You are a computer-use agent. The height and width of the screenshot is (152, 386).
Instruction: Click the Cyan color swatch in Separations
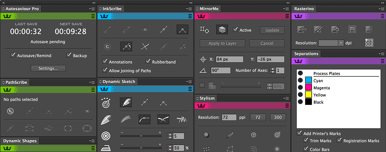click(308, 80)
